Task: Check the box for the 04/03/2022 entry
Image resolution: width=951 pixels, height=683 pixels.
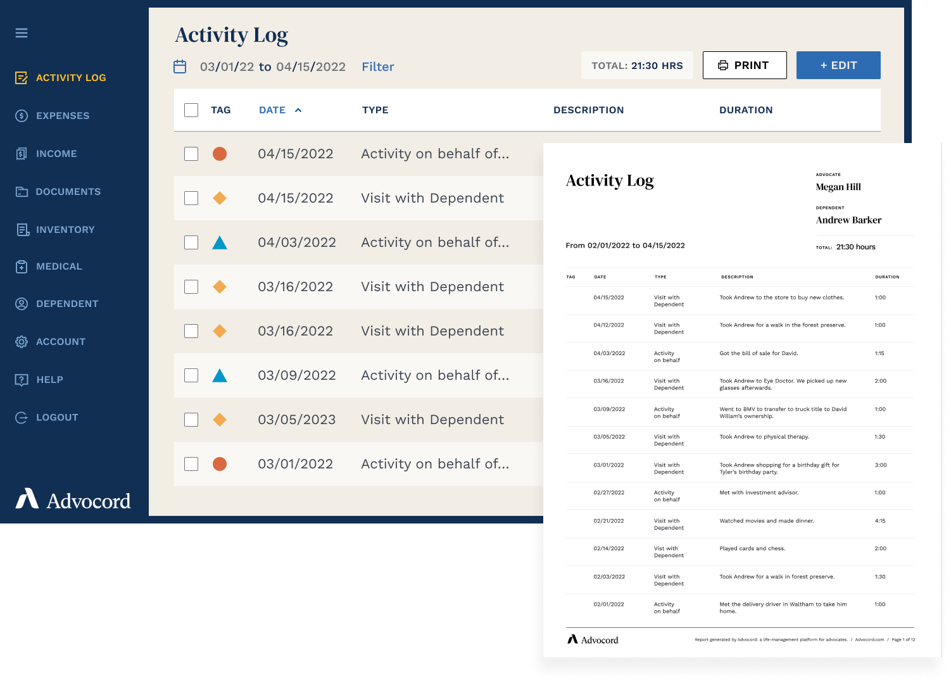Action: pos(191,242)
